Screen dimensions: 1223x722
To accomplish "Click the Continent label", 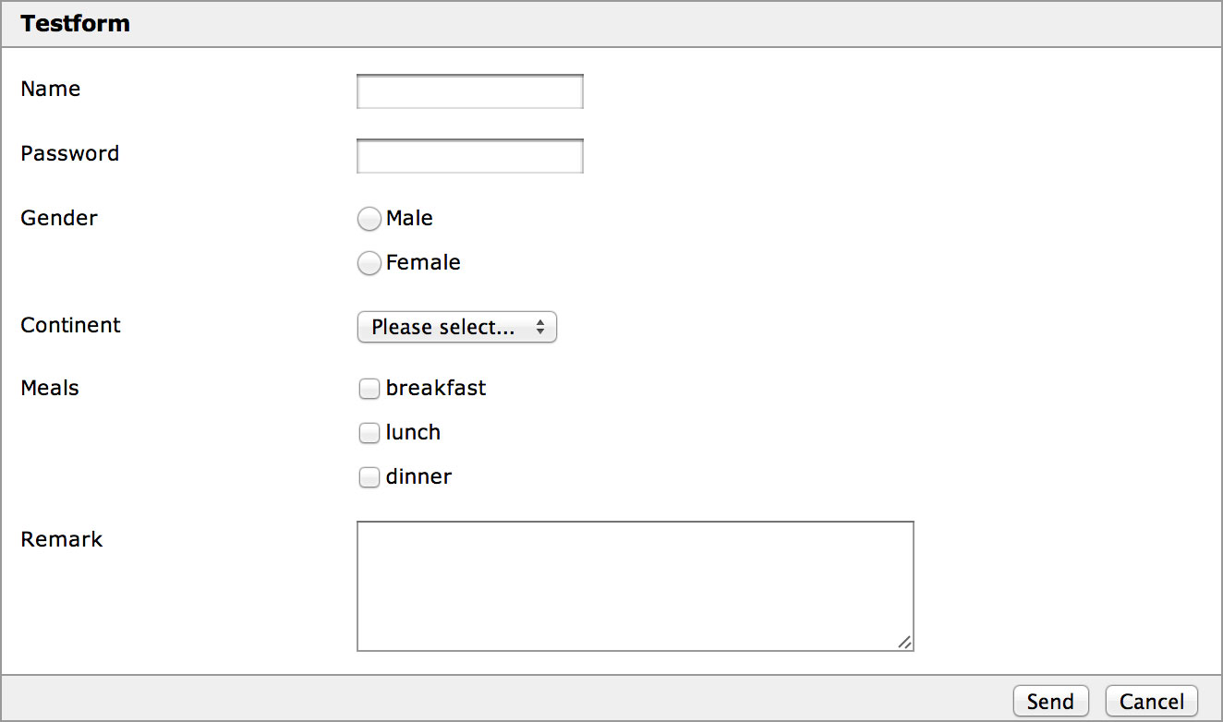I will click(70, 325).
